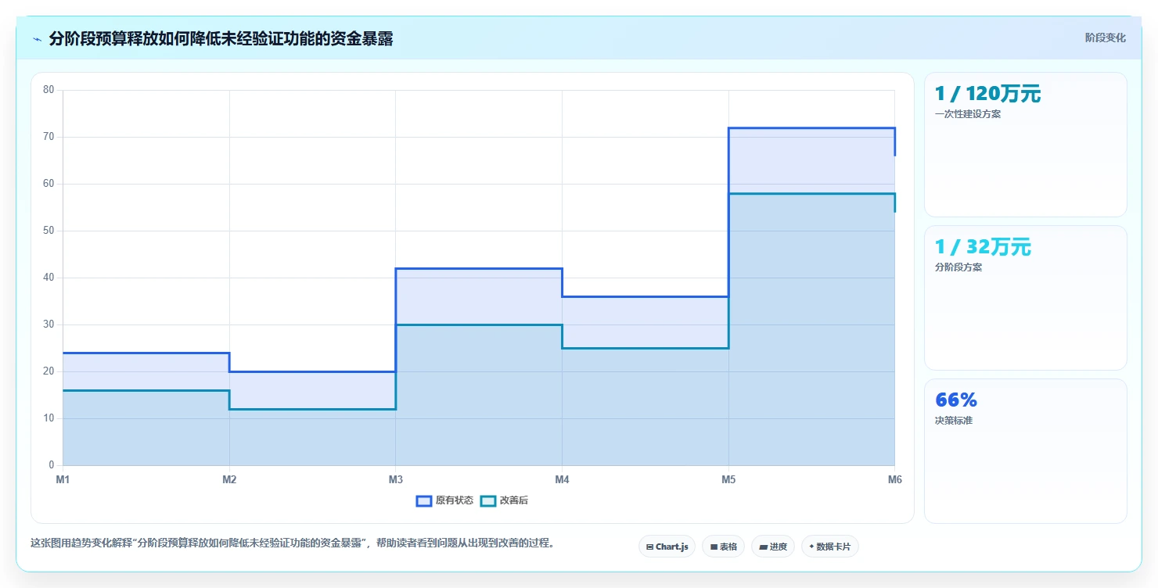The image size is (1158, 588).
Task: Click the M5 x-axis label
Action: (x=728, y=479)
